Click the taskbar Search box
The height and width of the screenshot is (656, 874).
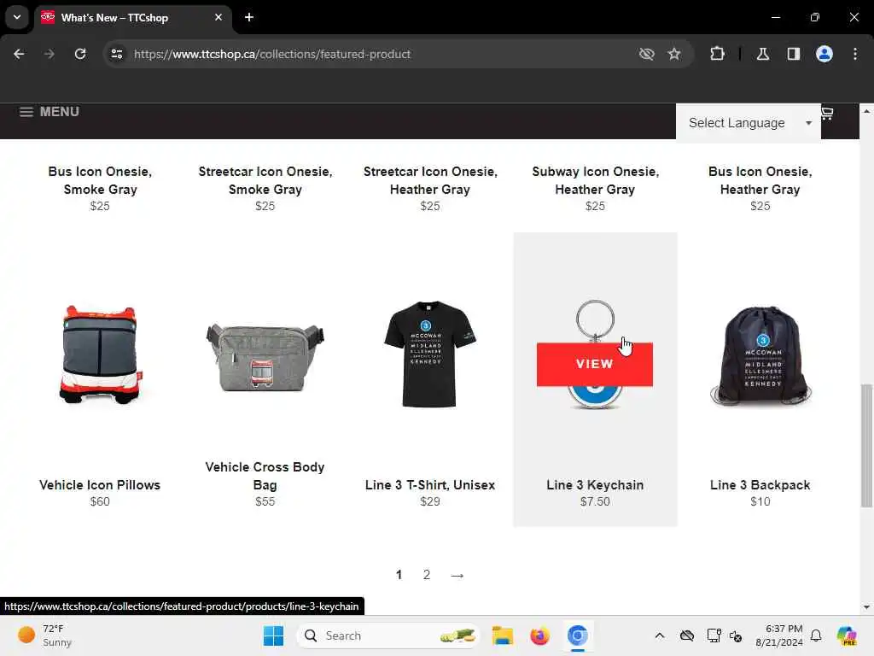(388, 635)
